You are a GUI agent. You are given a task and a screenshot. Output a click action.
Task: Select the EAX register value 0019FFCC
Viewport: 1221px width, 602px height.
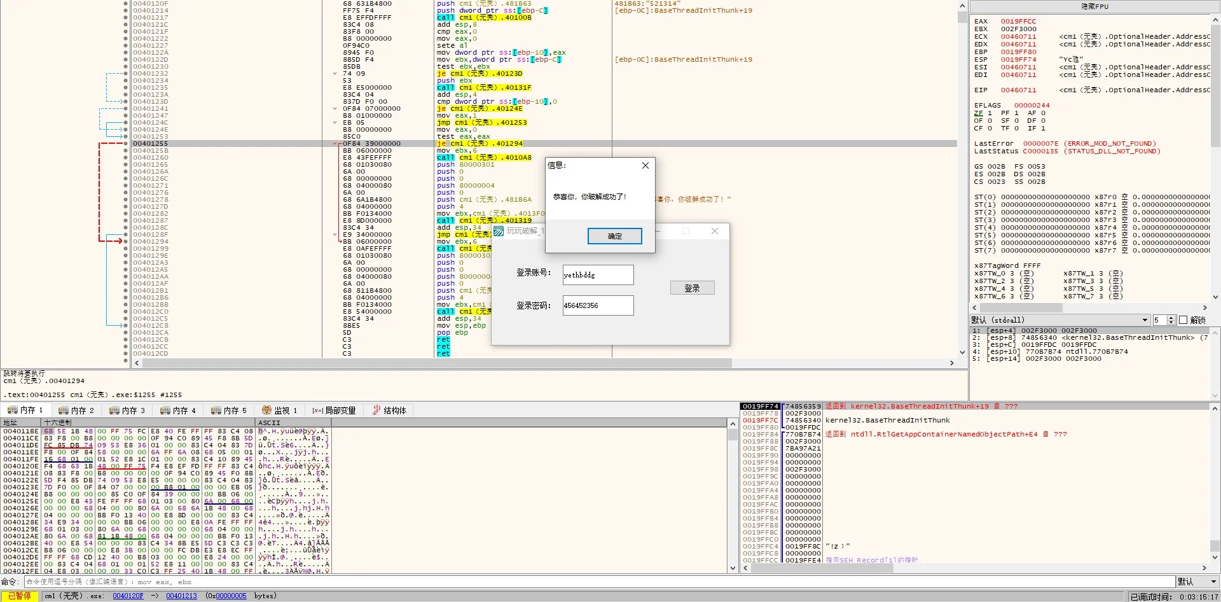click(x=1018, y=22)
